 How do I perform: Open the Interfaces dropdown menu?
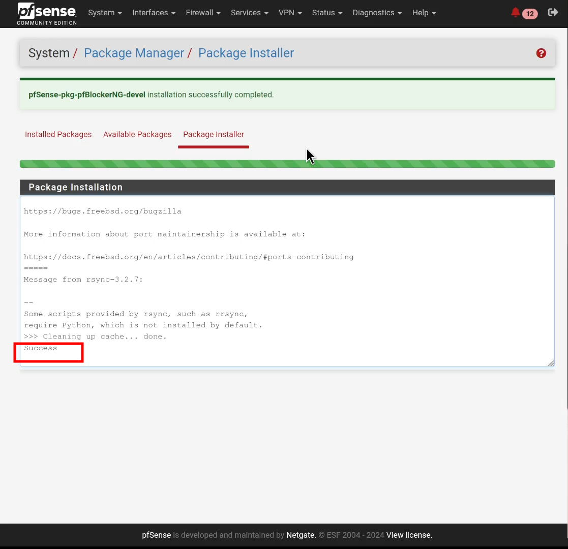click(x=154, y=13)
